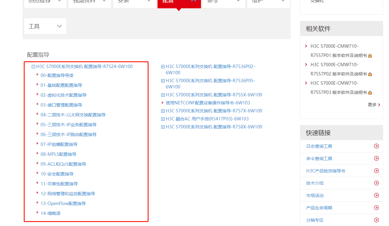Image resolution: width=389 pixels, height=226 pixels.
Task: Click 融合AC 用户手册(R5417P03)-6W103 link
Action: pyautogui.click(x=207, y=119)
